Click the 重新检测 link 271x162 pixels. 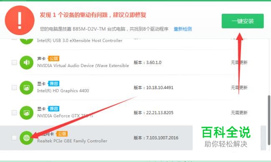click(x=183, y=29)
